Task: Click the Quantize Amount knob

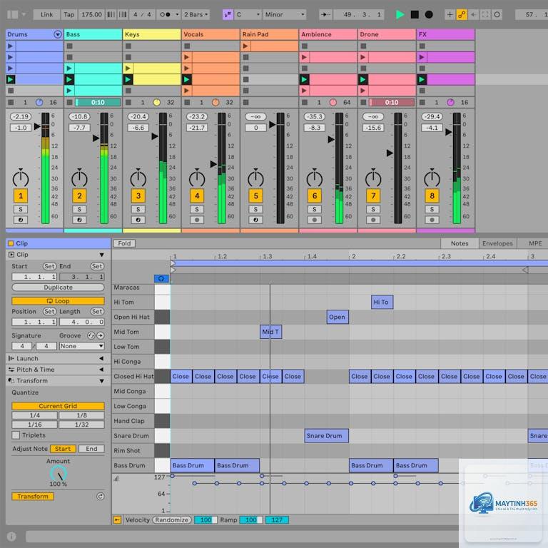Action: point(59,474)
